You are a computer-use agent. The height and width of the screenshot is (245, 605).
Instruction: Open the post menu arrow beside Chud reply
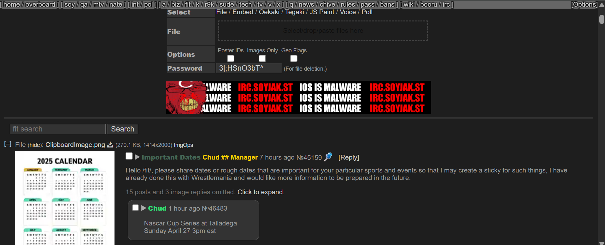coord(144,208)
